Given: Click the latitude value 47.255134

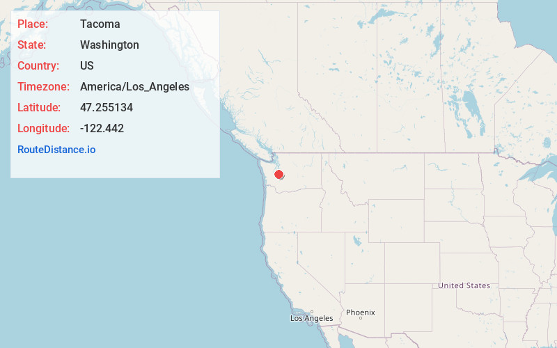Looking at the screenshot, I should [x=107, y=108].
